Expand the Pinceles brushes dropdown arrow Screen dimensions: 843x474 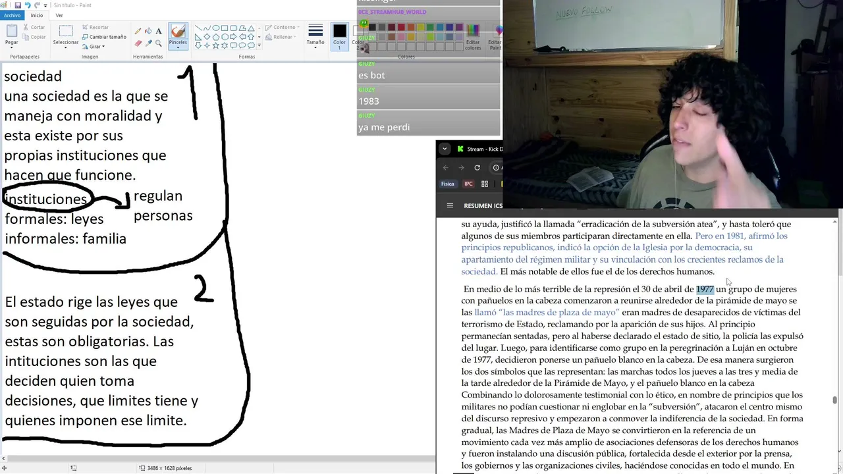(178, 47)
